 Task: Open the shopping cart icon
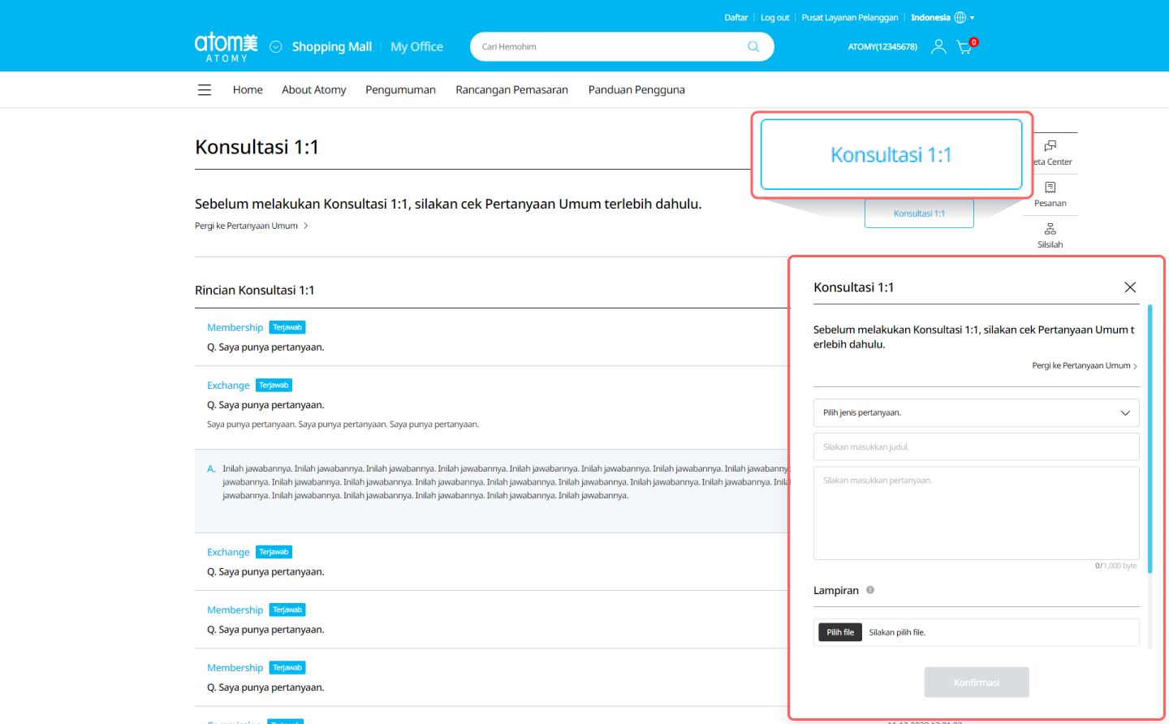click(964, 47)
